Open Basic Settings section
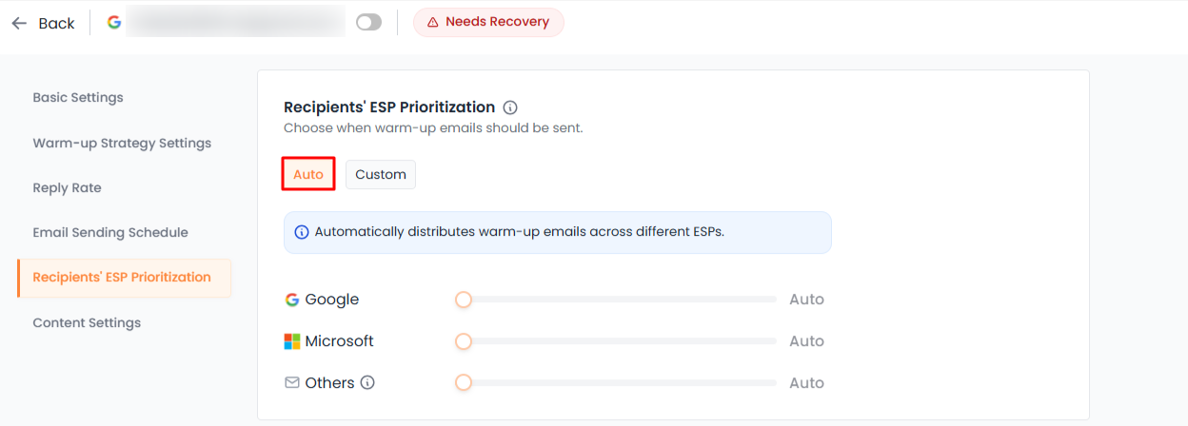This screenshot has height=426, width=1188. [x=78, y=98]
